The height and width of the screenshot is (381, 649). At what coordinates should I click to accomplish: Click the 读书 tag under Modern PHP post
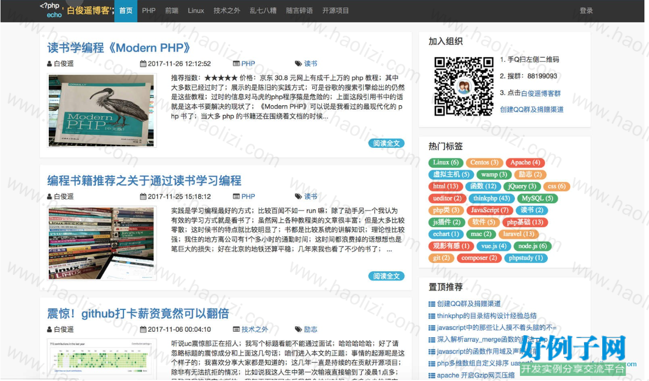(x=311, y=63)
